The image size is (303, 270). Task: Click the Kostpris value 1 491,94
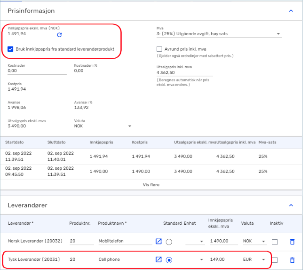pos(17,89)
